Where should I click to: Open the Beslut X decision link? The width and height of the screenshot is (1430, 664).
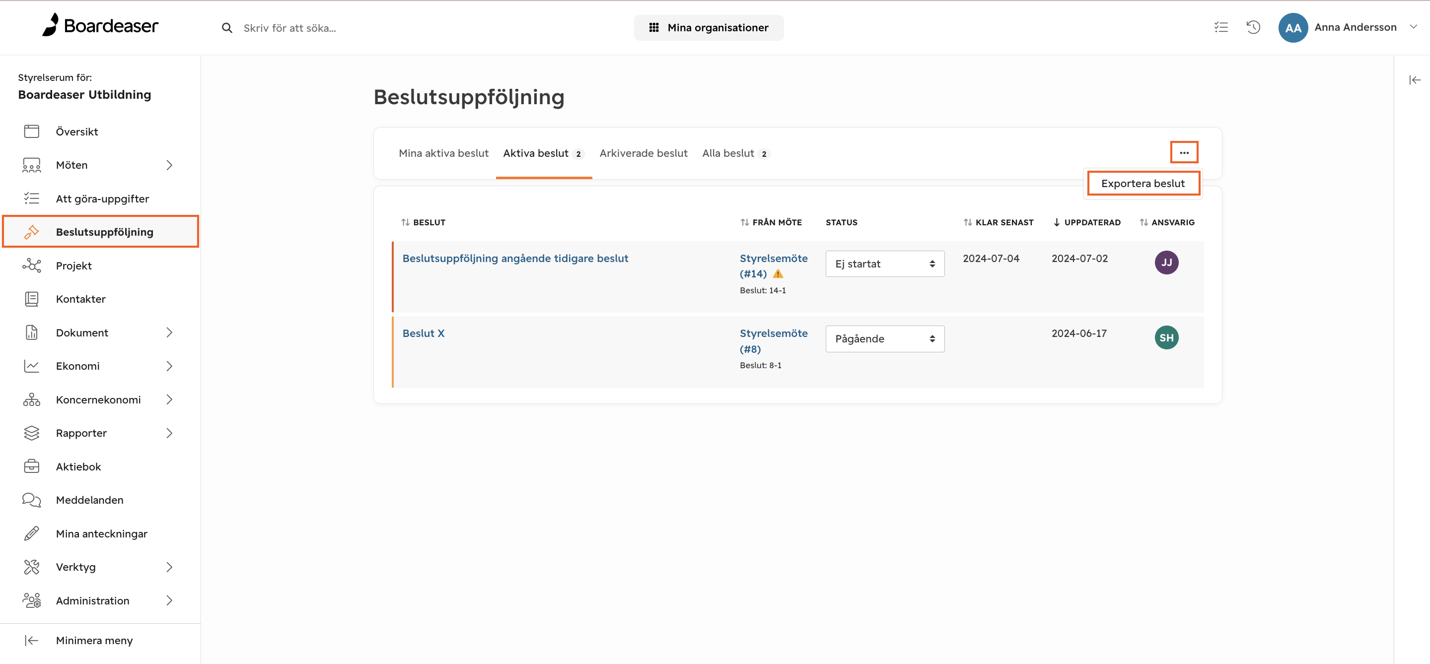pos(423,333)
